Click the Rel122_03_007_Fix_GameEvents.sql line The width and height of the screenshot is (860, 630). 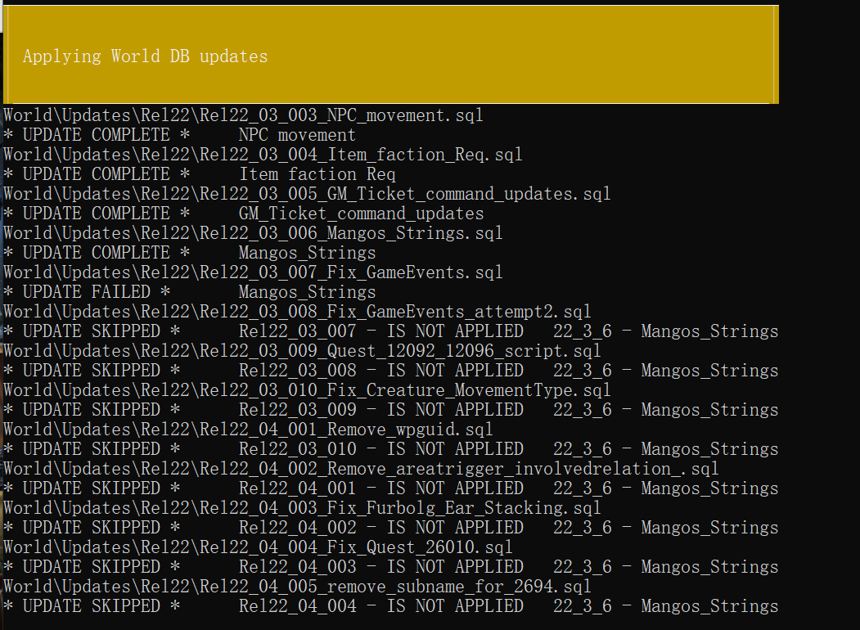253,272
